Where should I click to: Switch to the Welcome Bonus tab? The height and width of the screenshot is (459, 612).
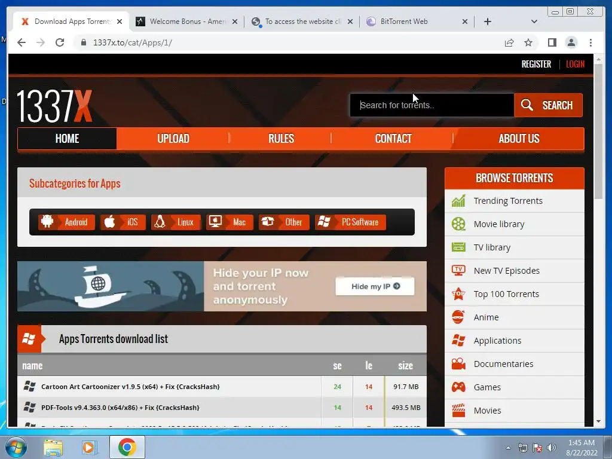187,22
